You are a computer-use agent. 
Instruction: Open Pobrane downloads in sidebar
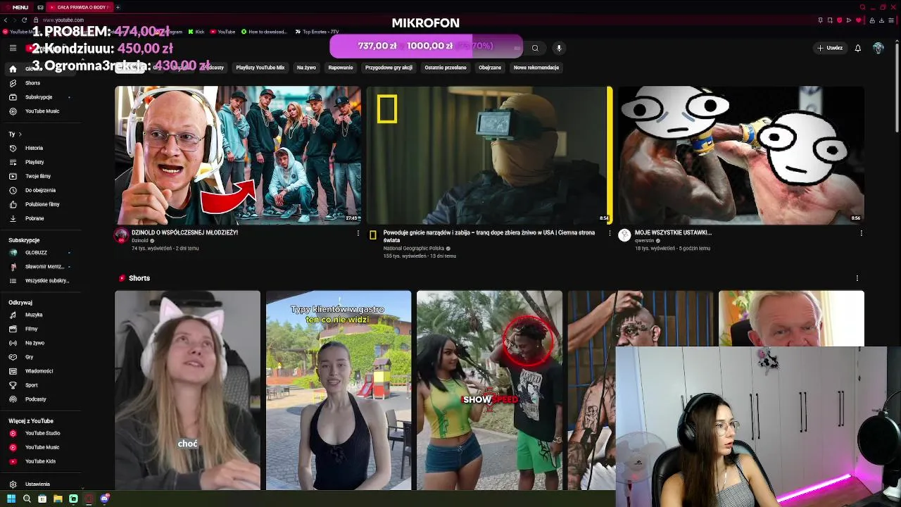(39, 218)
